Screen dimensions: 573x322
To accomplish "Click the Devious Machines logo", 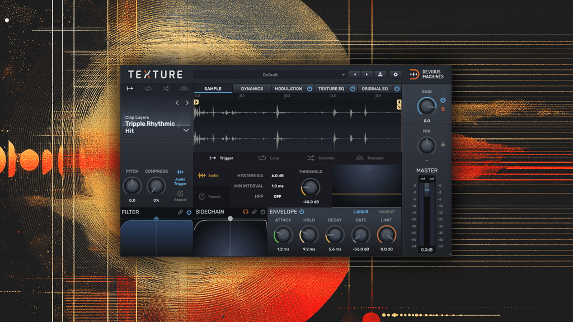I will pyautogui.click(x=426, y=74).
